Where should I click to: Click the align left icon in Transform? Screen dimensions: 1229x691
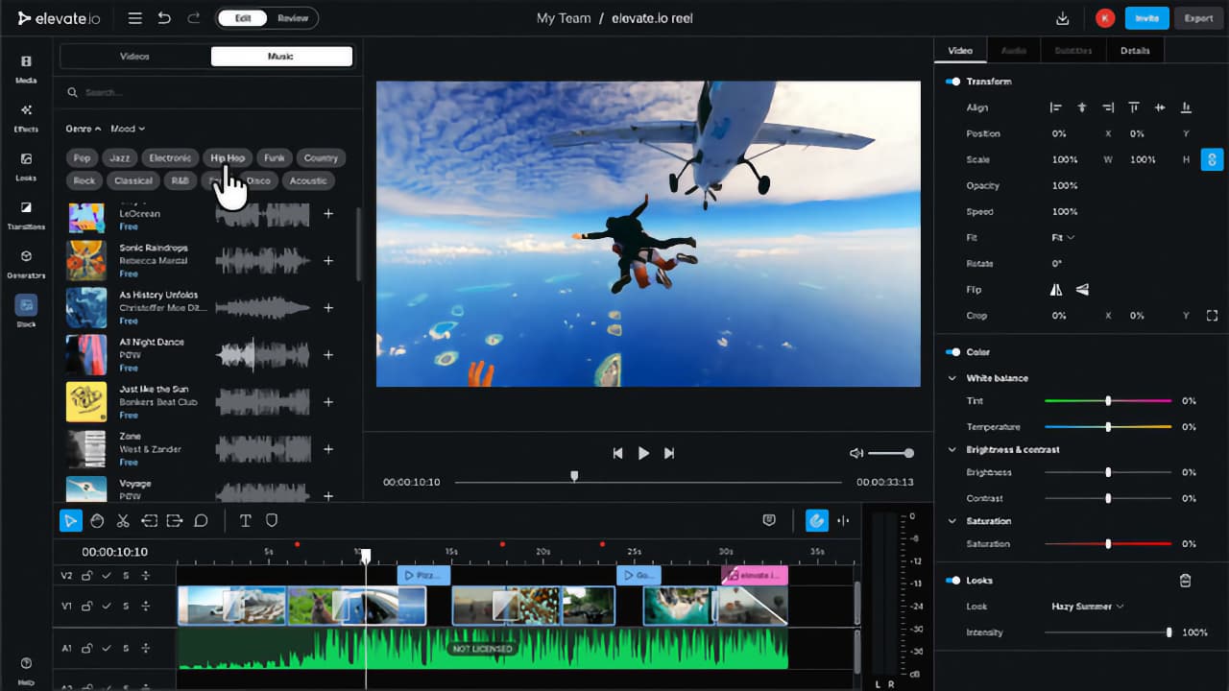1057,107
